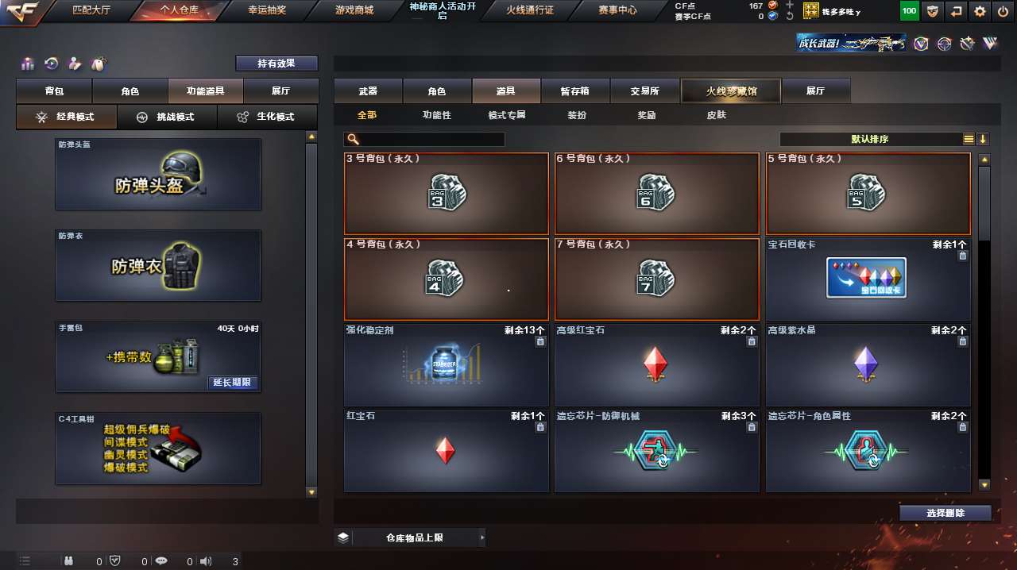Click the replay circular arrow icon

pos(52,64)
